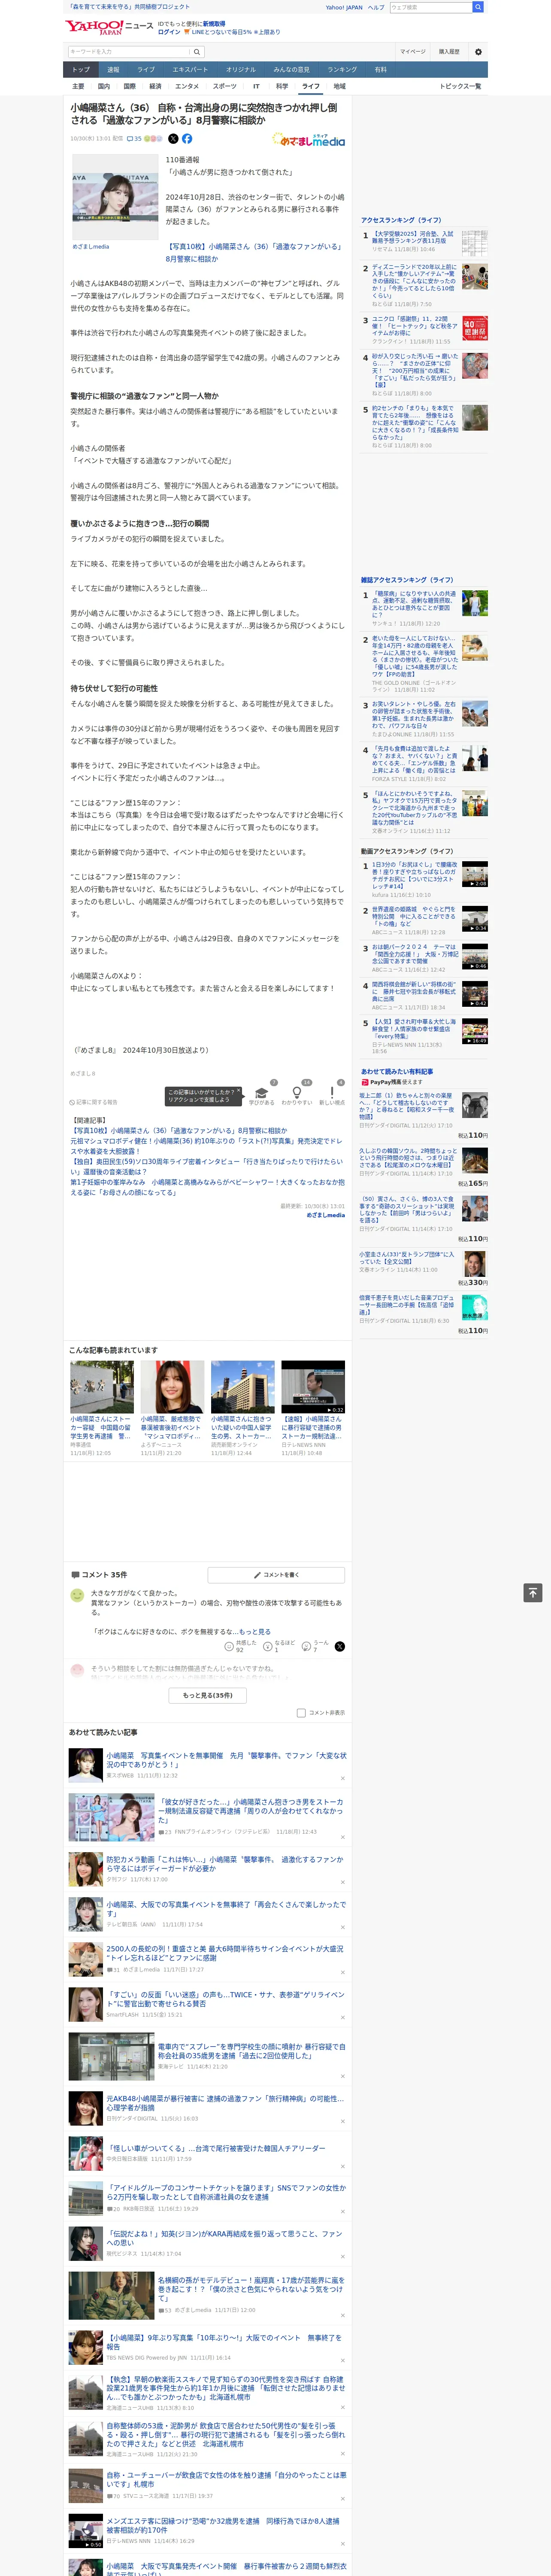This screenshot has height=2576, width=551.
Task: Open the 写真10枚 photo link beside thumbnail
Action: click(254, 252)
